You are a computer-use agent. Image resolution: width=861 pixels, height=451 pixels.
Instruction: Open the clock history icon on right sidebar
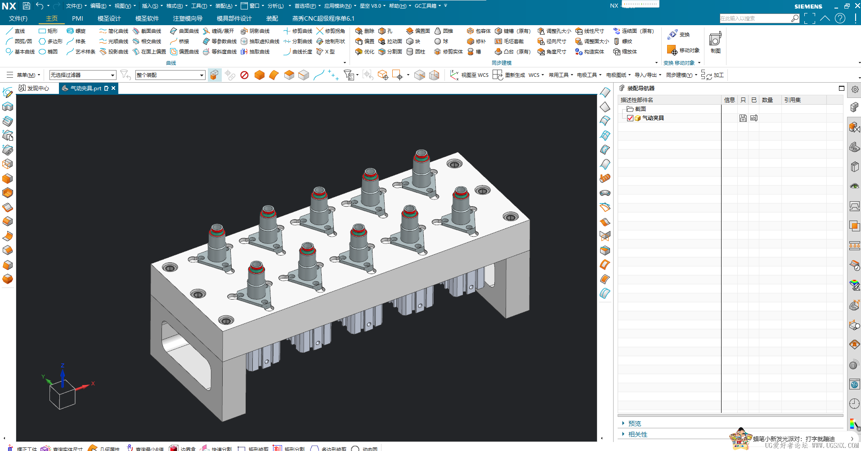click(854, 403)
